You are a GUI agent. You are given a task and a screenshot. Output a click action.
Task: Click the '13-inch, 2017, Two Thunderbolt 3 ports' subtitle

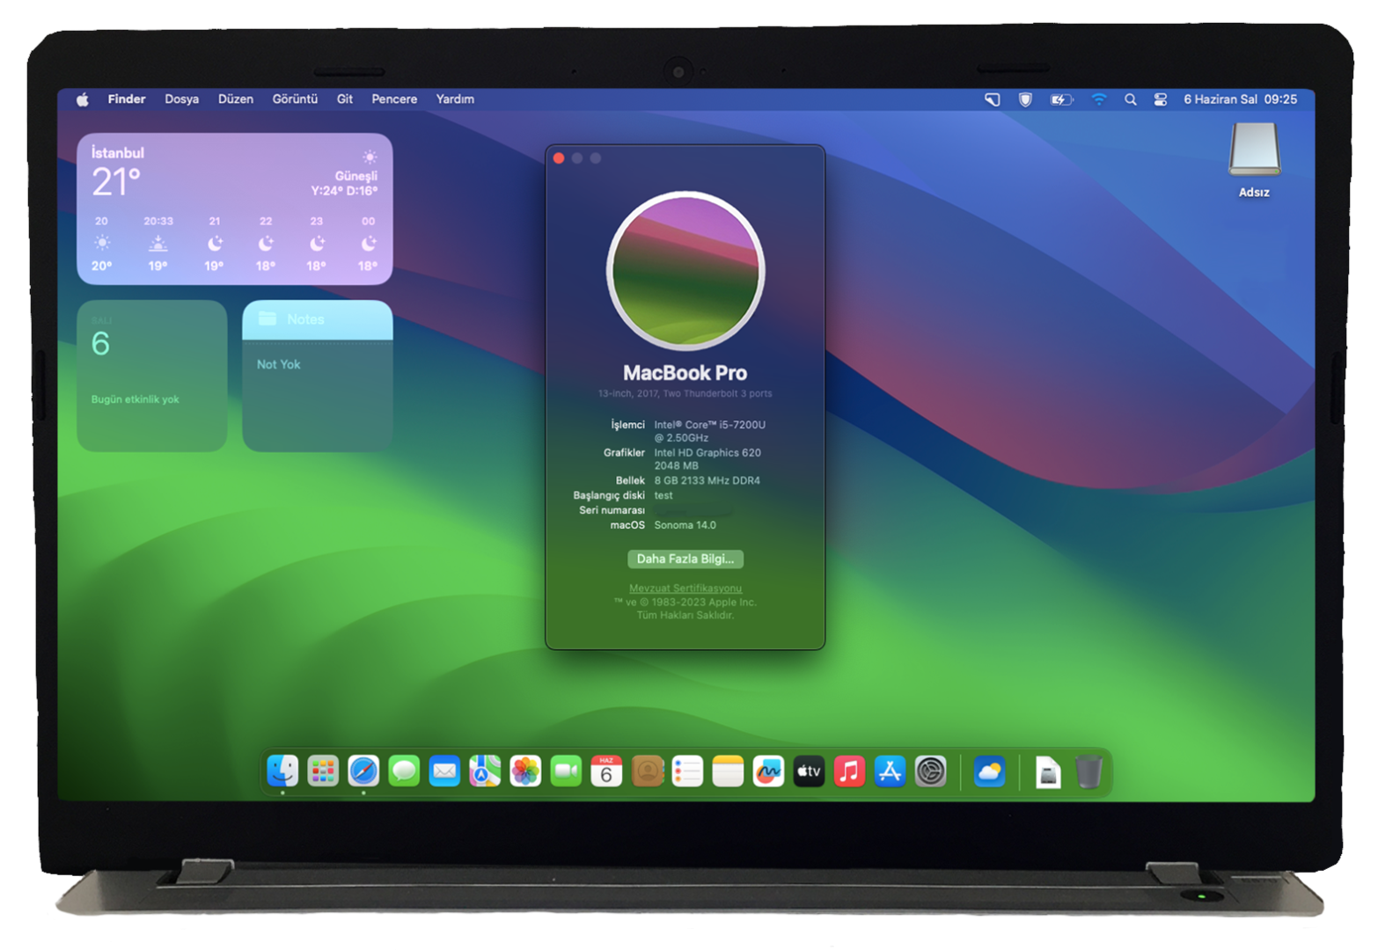685,394
